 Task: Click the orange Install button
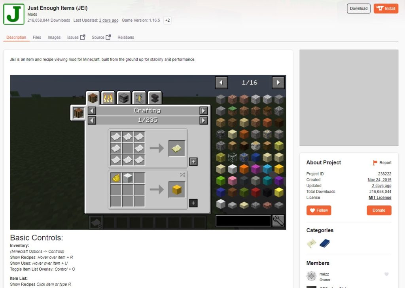point(386,9)
